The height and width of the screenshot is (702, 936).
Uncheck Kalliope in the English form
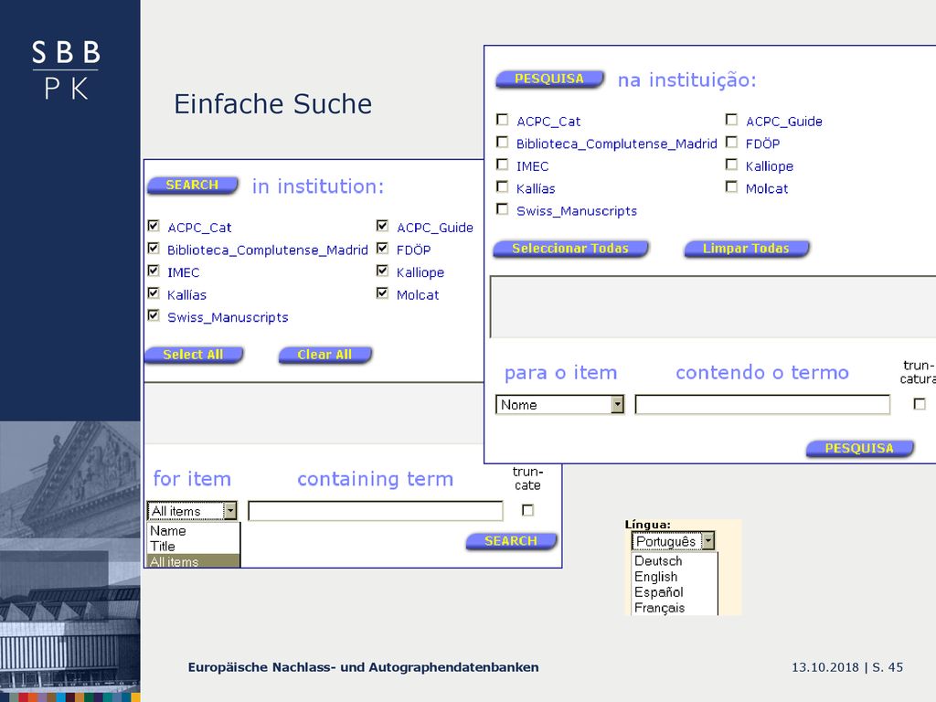click(x=383, y=271)
